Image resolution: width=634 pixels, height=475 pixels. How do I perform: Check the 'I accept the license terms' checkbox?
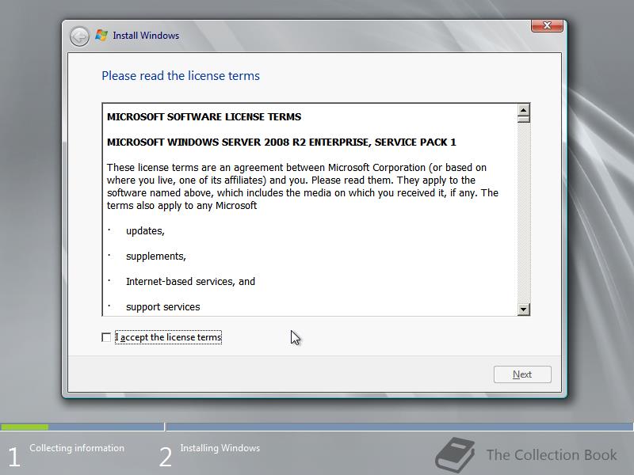pos(106,337)
